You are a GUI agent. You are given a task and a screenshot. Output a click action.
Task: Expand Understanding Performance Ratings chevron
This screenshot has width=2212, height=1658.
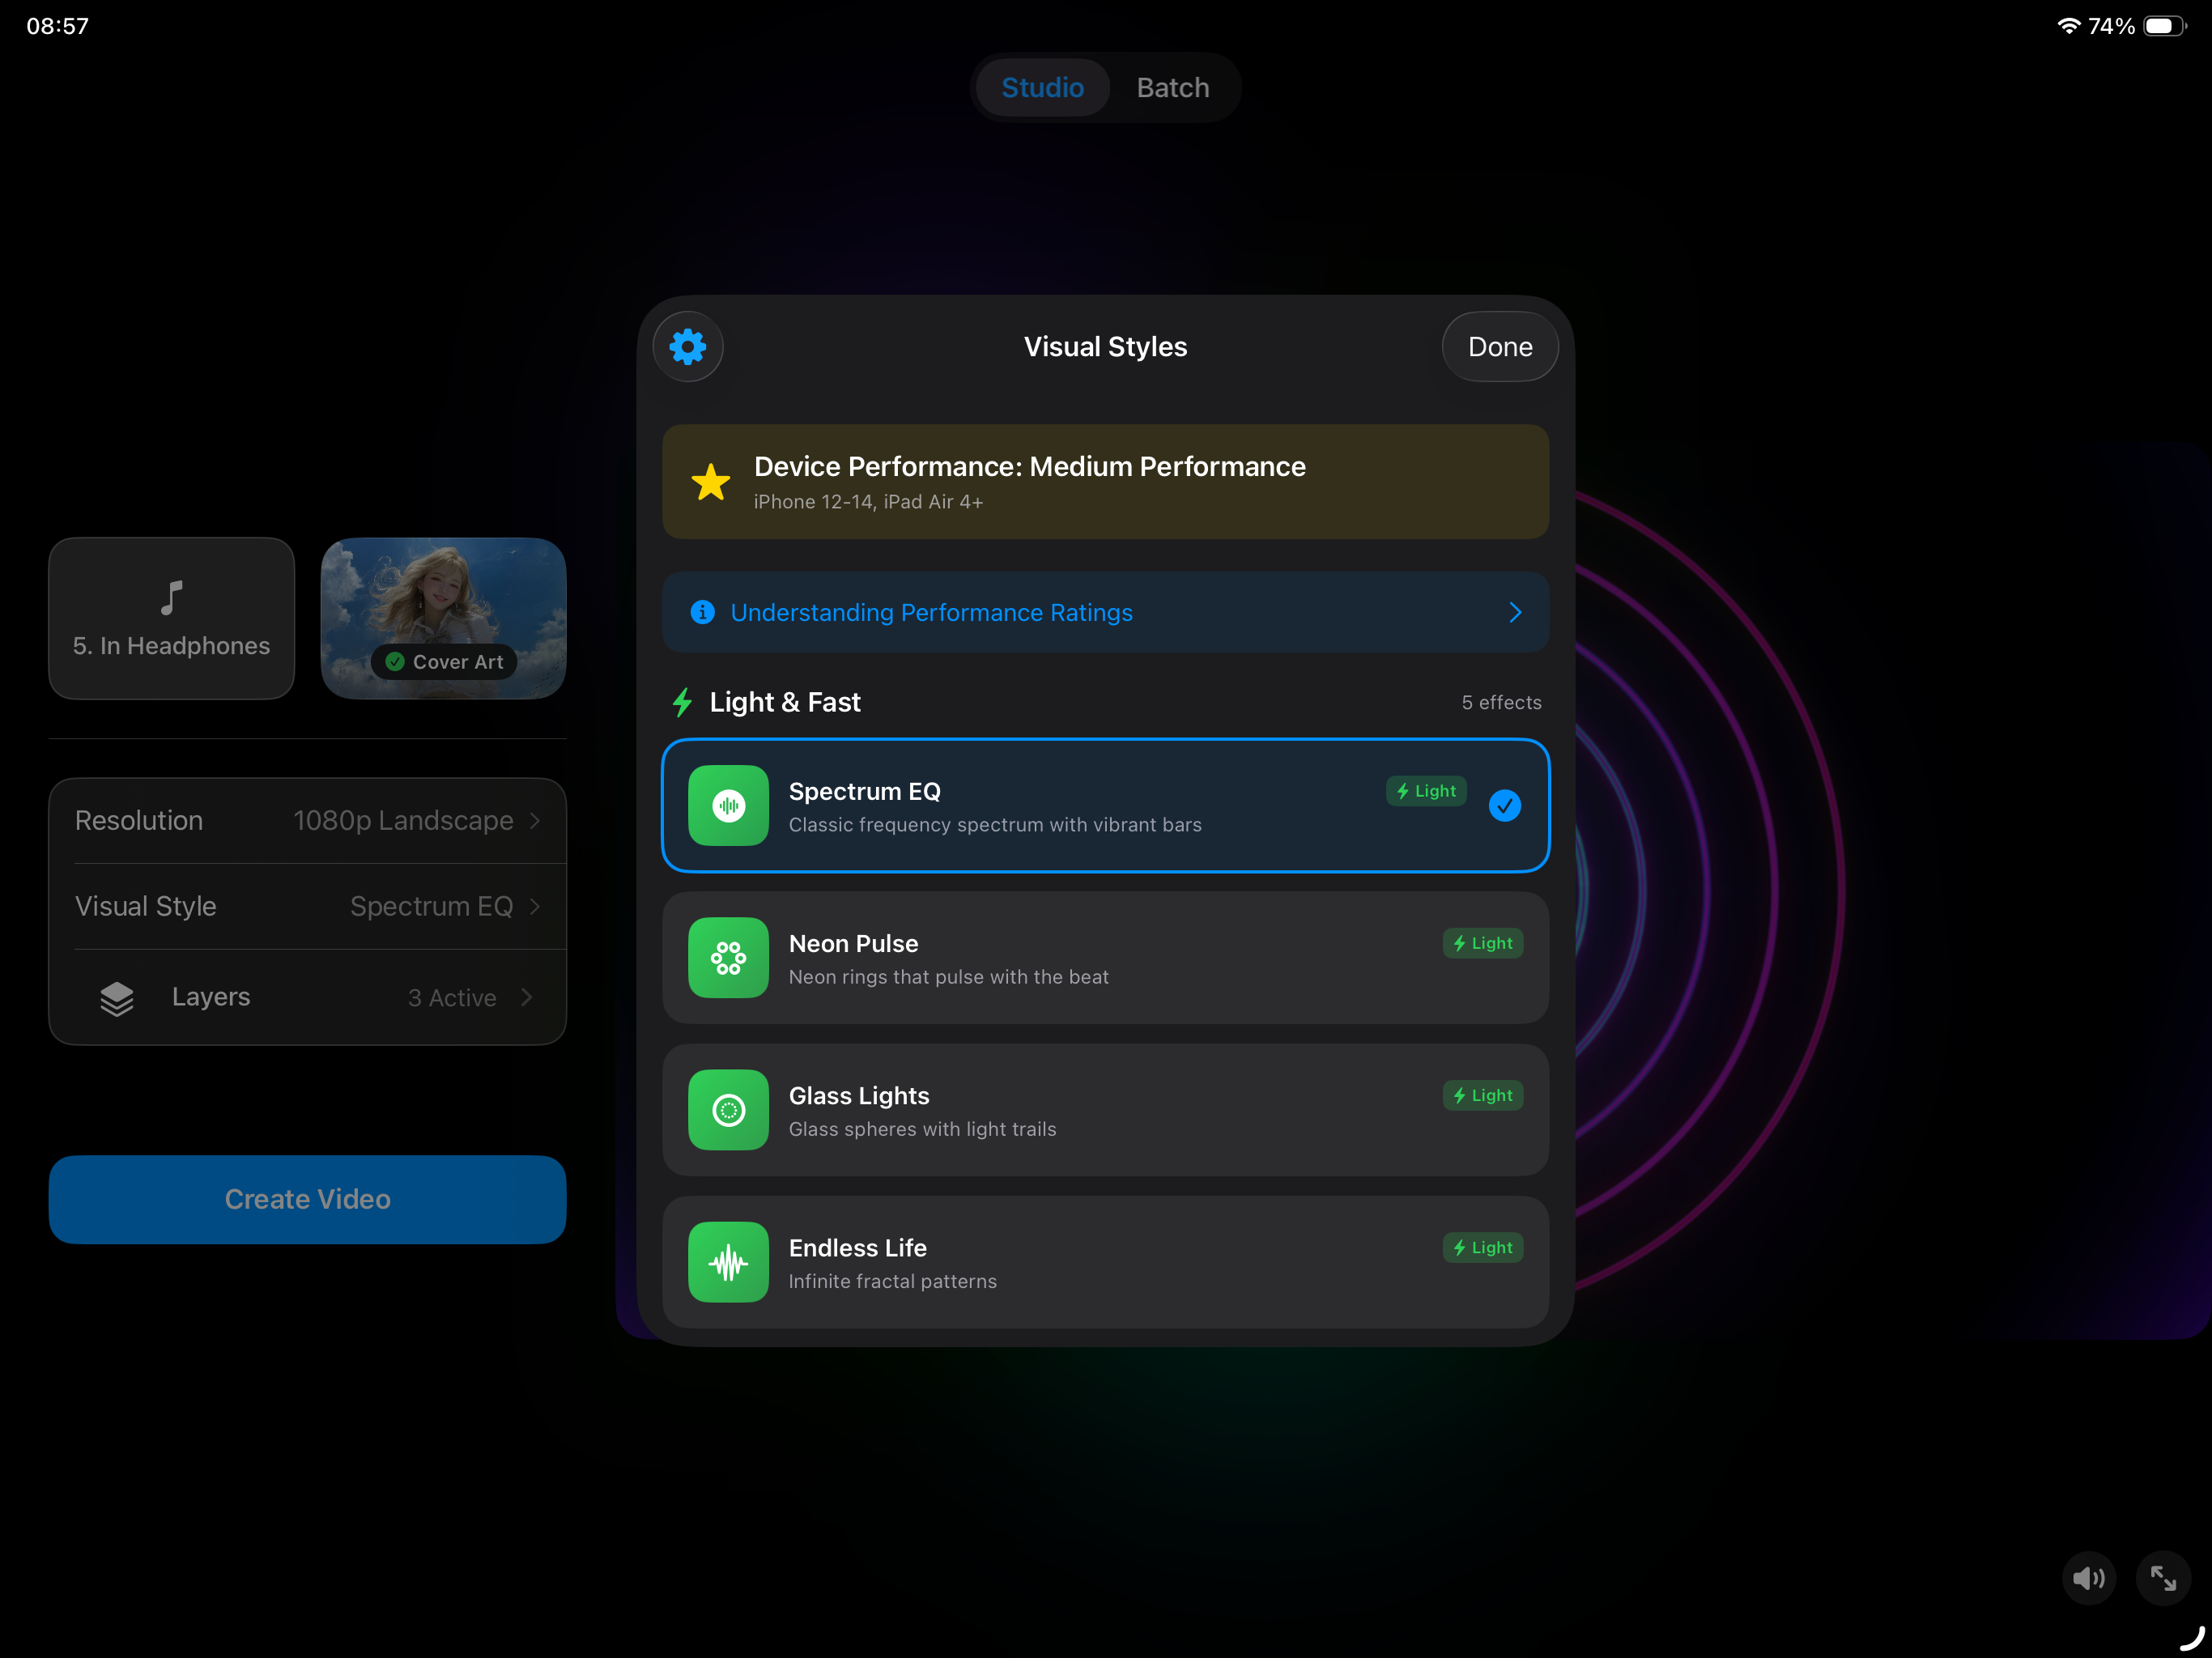1515,612
